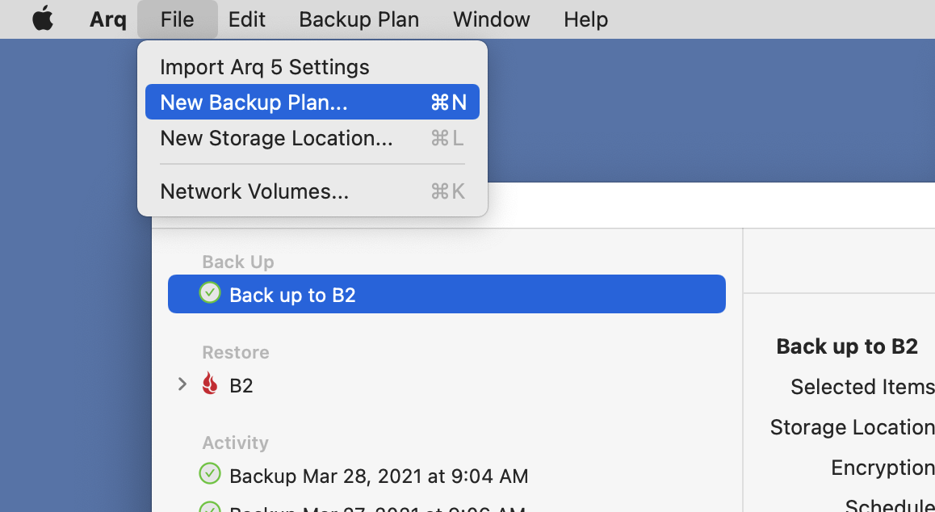Click the green checkmark beside Back up to B2
935x512 pixels.
point(210,293)
